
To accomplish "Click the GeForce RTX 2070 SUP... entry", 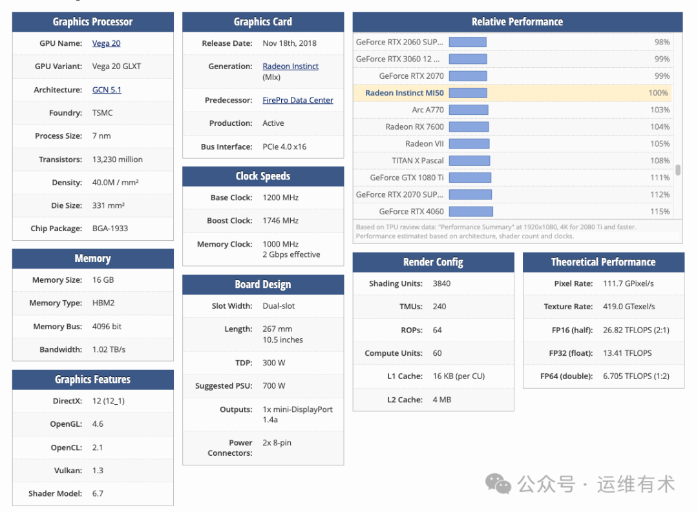I will pos(512,194).
